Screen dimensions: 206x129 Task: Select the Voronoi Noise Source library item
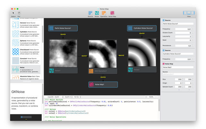(26, 25)
